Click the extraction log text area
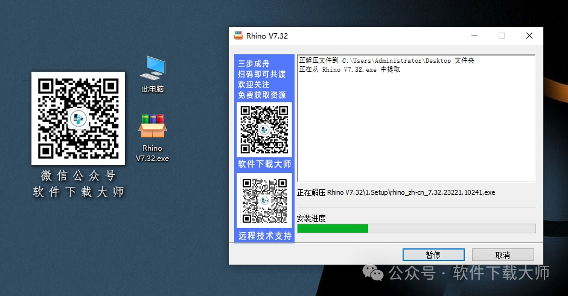This screenshot has height=296, width=568. (416, 118)
